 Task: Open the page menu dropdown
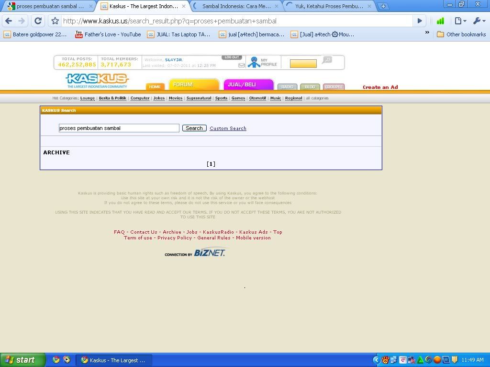pyautogui.click(x=460, y=21)
